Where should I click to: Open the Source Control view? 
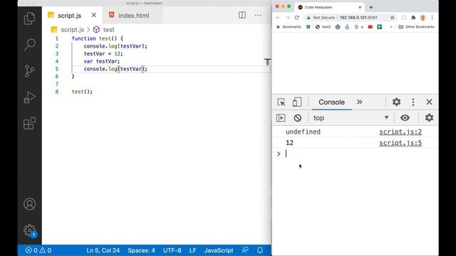[x=29, y=71]
